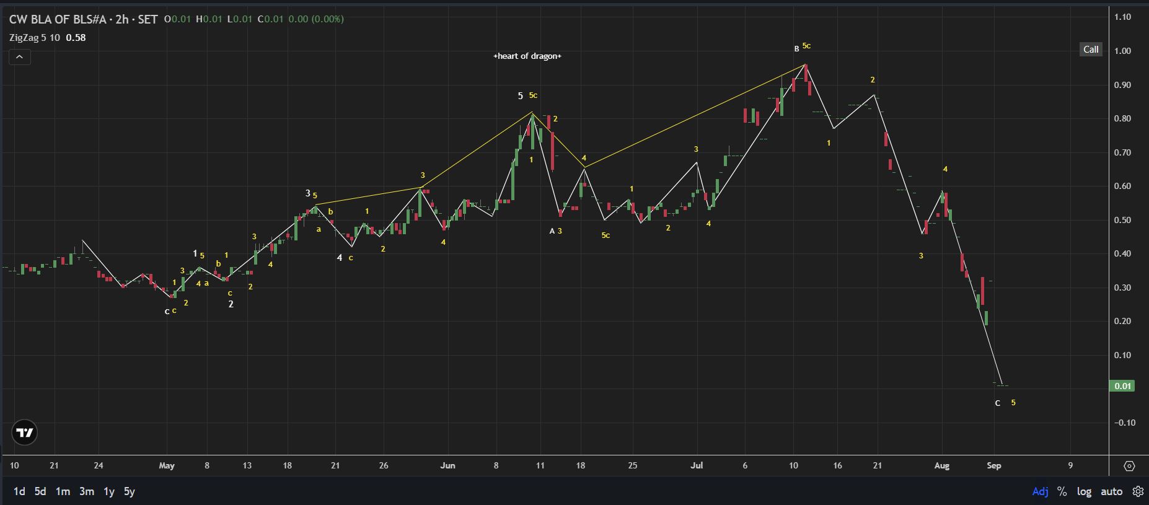
Task: Select the 1d time range
Action: 19,491
